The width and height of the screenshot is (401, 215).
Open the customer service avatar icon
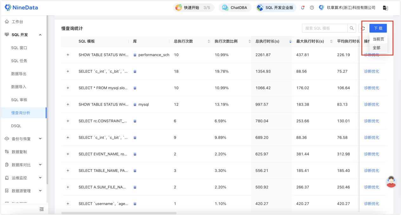391,181
